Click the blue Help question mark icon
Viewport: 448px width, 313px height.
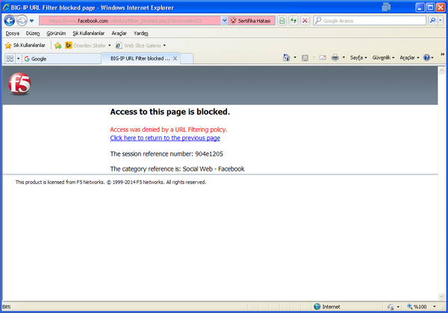(426, 57)
